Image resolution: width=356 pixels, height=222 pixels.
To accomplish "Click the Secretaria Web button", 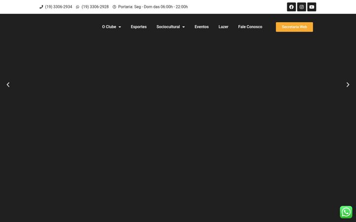I will (294, 27).
